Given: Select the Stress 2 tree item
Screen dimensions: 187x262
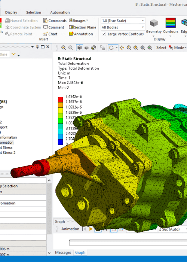Looking at the screenshot, I should (x=7, y=153).
